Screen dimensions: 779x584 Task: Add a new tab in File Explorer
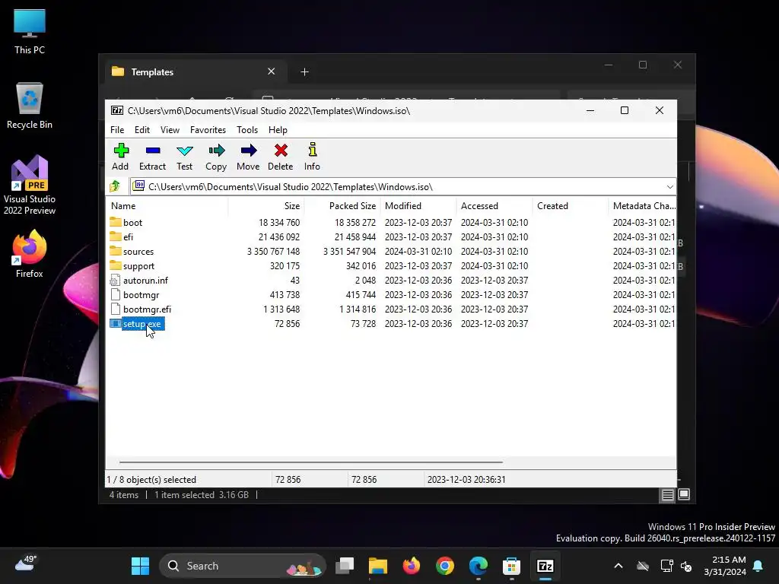coord(304,72)
